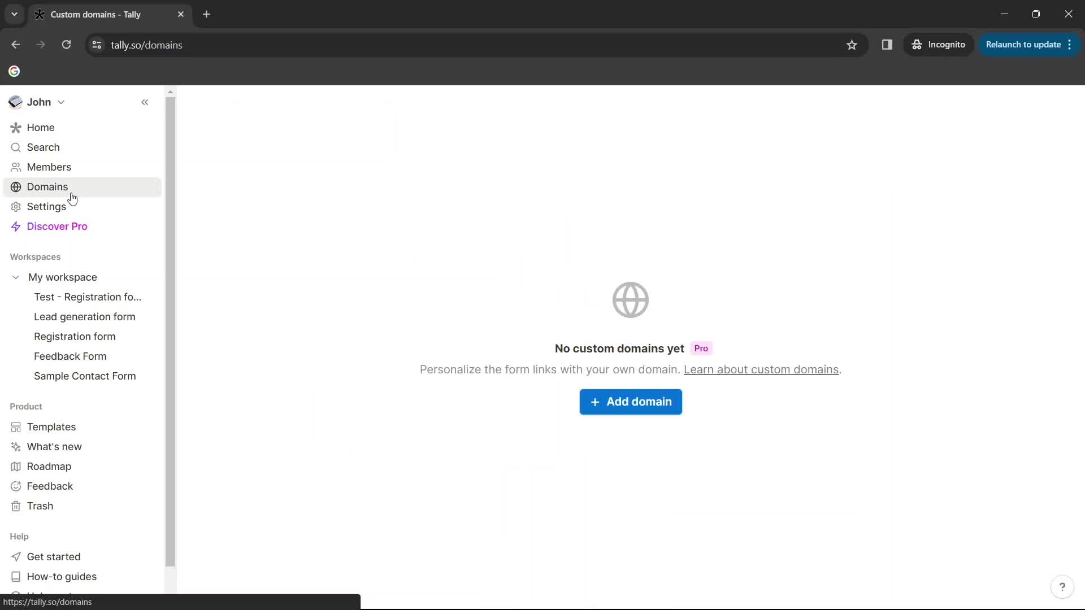Select the Roadmap menu item
The image size is (1085, 610).
pos(49,465)
